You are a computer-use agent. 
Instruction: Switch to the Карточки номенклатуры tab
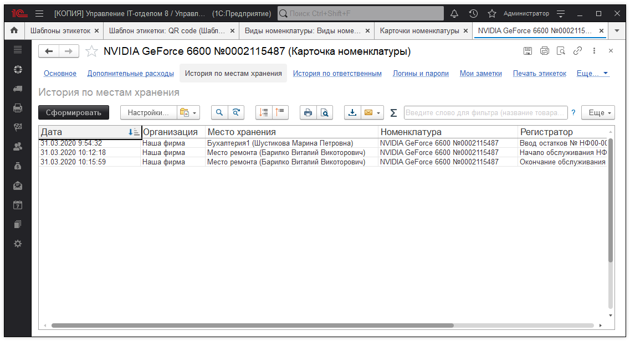419,31
